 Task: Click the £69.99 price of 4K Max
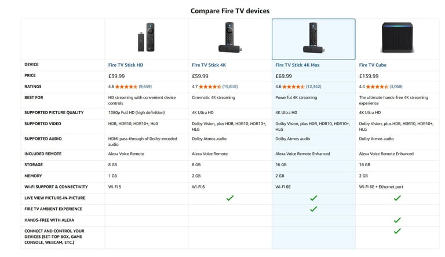pyautogui.click(x=283, y=76)
